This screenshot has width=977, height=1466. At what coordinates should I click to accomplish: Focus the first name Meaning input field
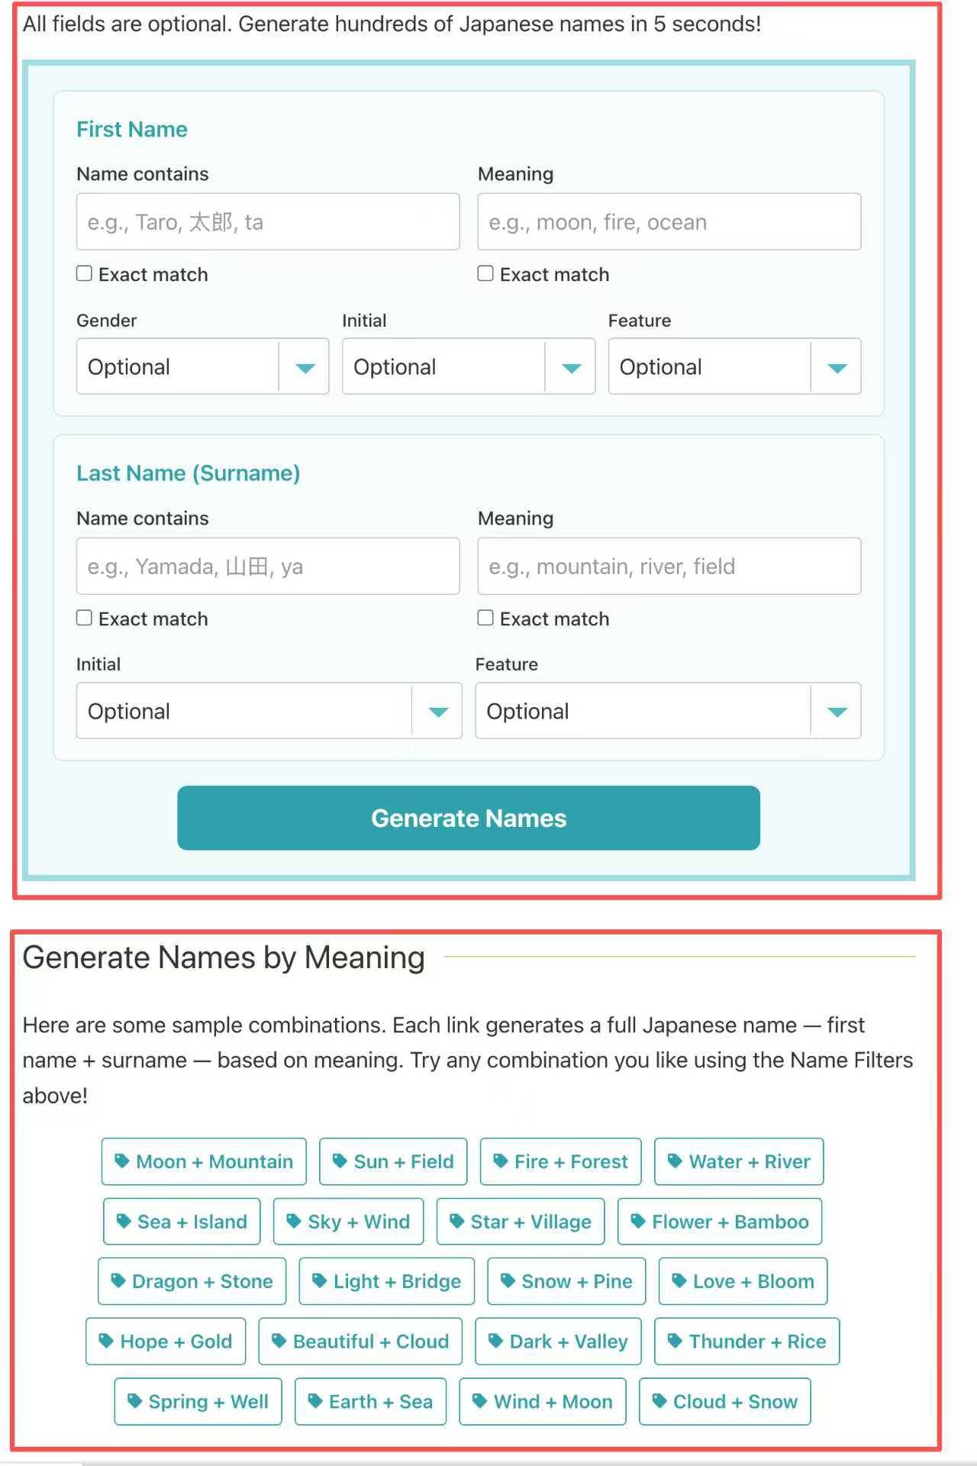669,221
